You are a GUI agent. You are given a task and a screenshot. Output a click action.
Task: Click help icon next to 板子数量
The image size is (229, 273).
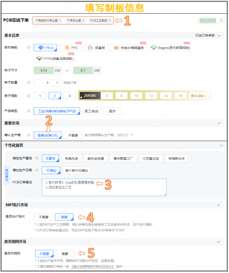pos(29,83)
